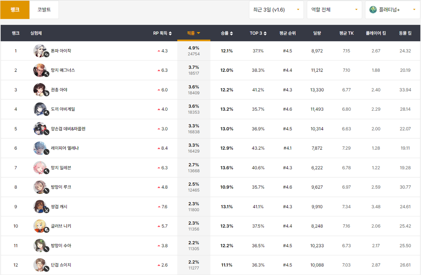Expand the 역할 전체 role dropdown
Screen dimensions: 421x275
pyautogui.click(x=334, y=10)
